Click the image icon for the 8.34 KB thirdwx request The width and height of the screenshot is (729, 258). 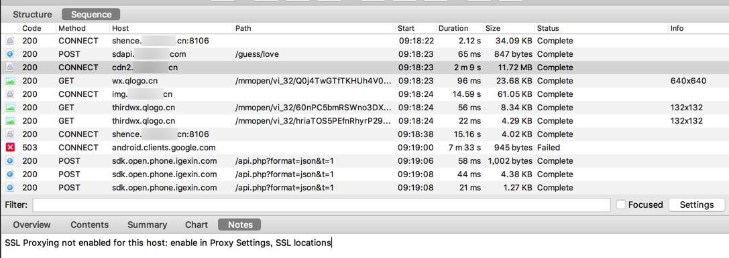(10, 108)
